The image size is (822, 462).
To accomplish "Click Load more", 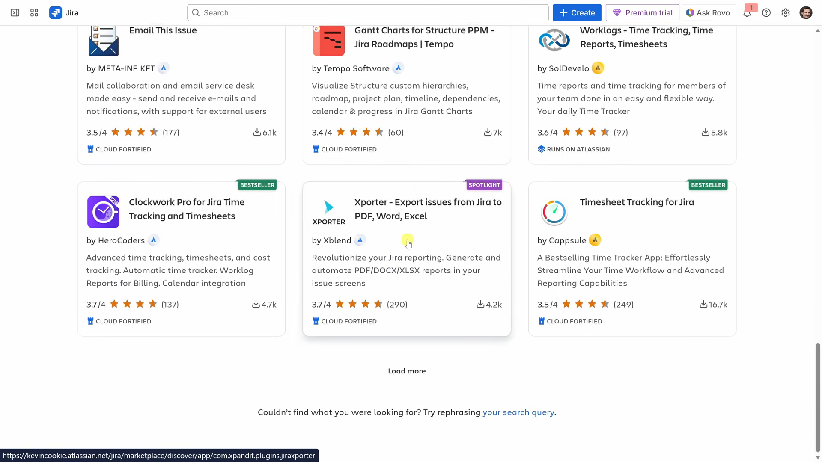I will (407, 371).
